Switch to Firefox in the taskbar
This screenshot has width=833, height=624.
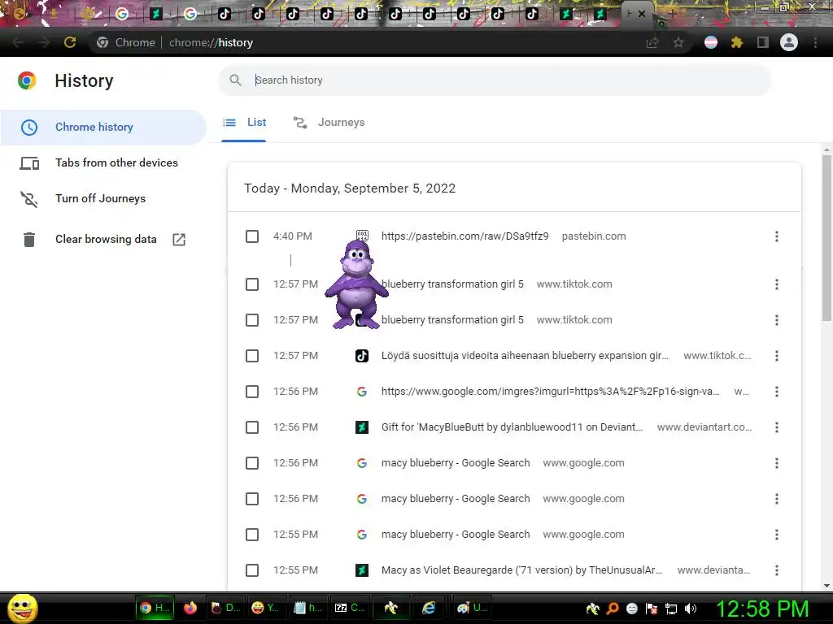pos(190,608)
